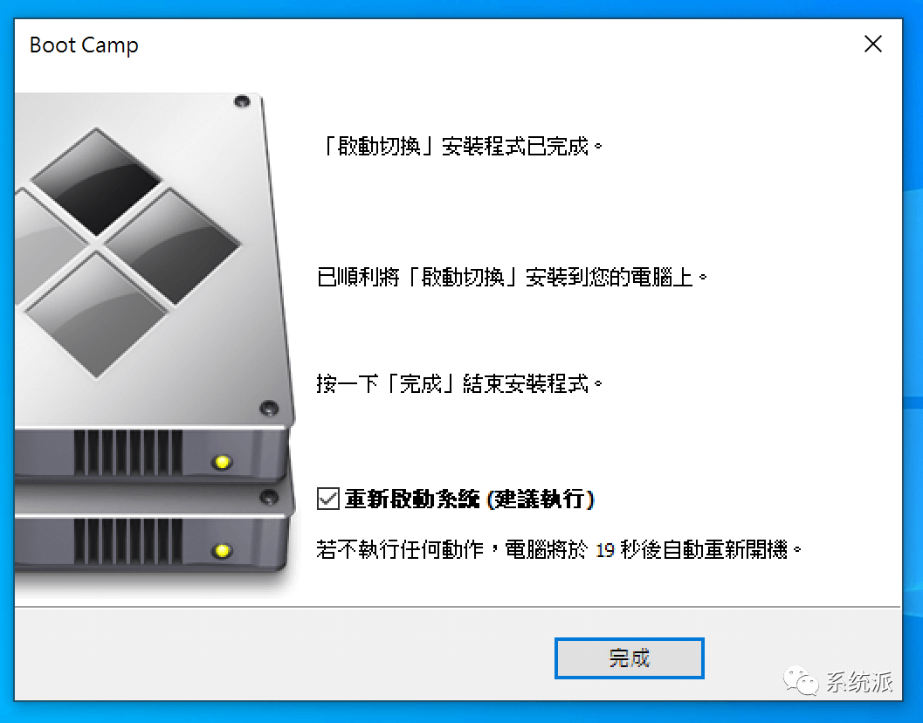The height and width of the screenshot is (723, 923).
Task: Click the Boot Camp window title text
Action: click(84, 45)
